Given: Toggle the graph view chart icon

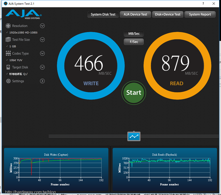Looking at the screenshot, I should click(134, 136).
